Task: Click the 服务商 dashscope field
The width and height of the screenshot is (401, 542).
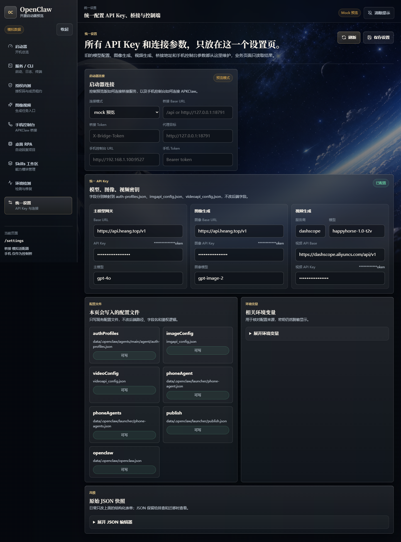Action: click(x=310, y=231)
